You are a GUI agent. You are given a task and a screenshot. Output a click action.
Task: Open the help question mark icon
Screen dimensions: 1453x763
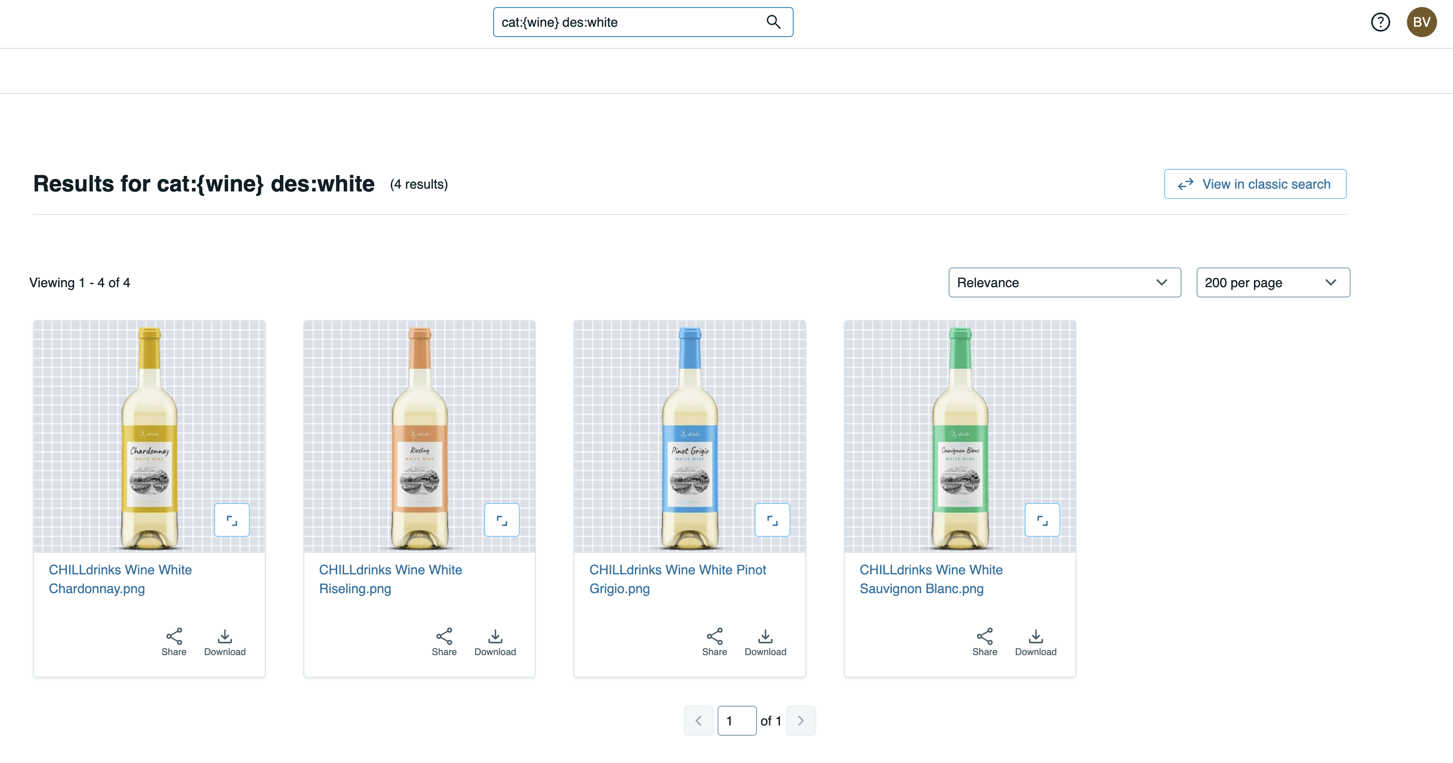point(1380,22)
